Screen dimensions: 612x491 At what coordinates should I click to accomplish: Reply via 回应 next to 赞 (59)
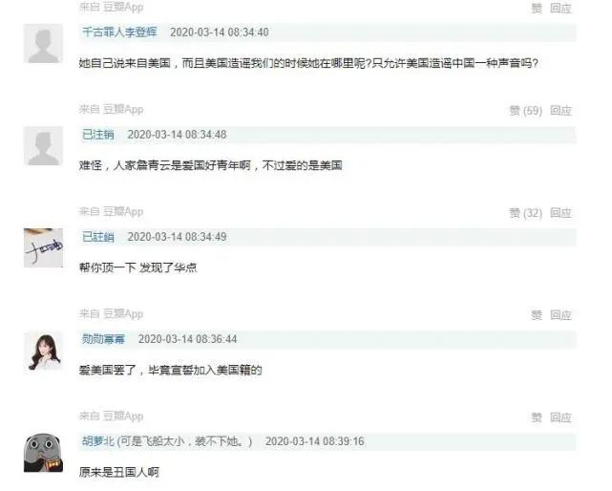point(560,111)
